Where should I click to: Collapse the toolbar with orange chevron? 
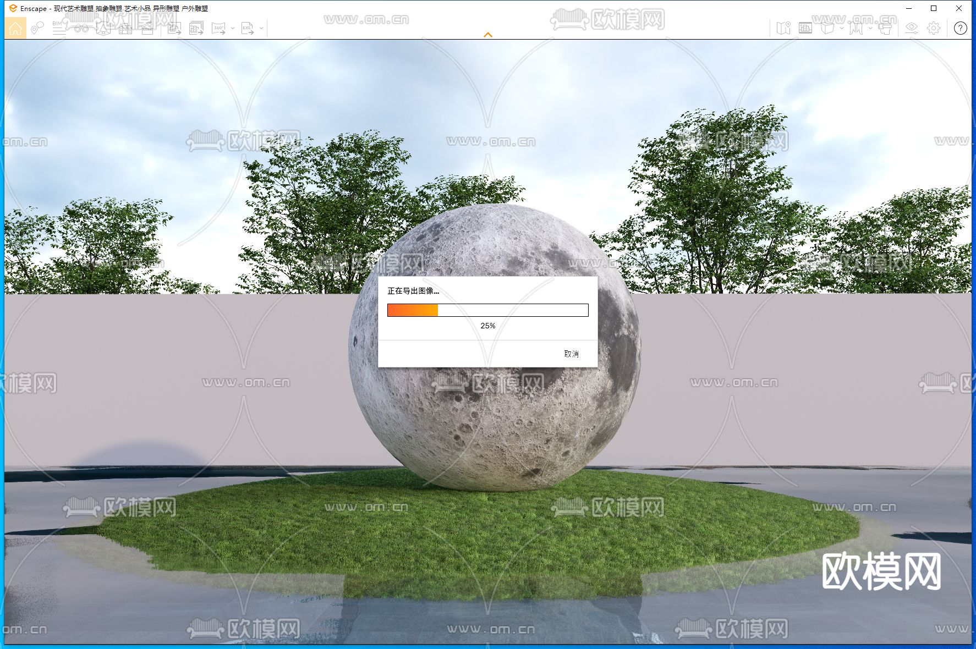pyautogui.click(x=488, y=35)
